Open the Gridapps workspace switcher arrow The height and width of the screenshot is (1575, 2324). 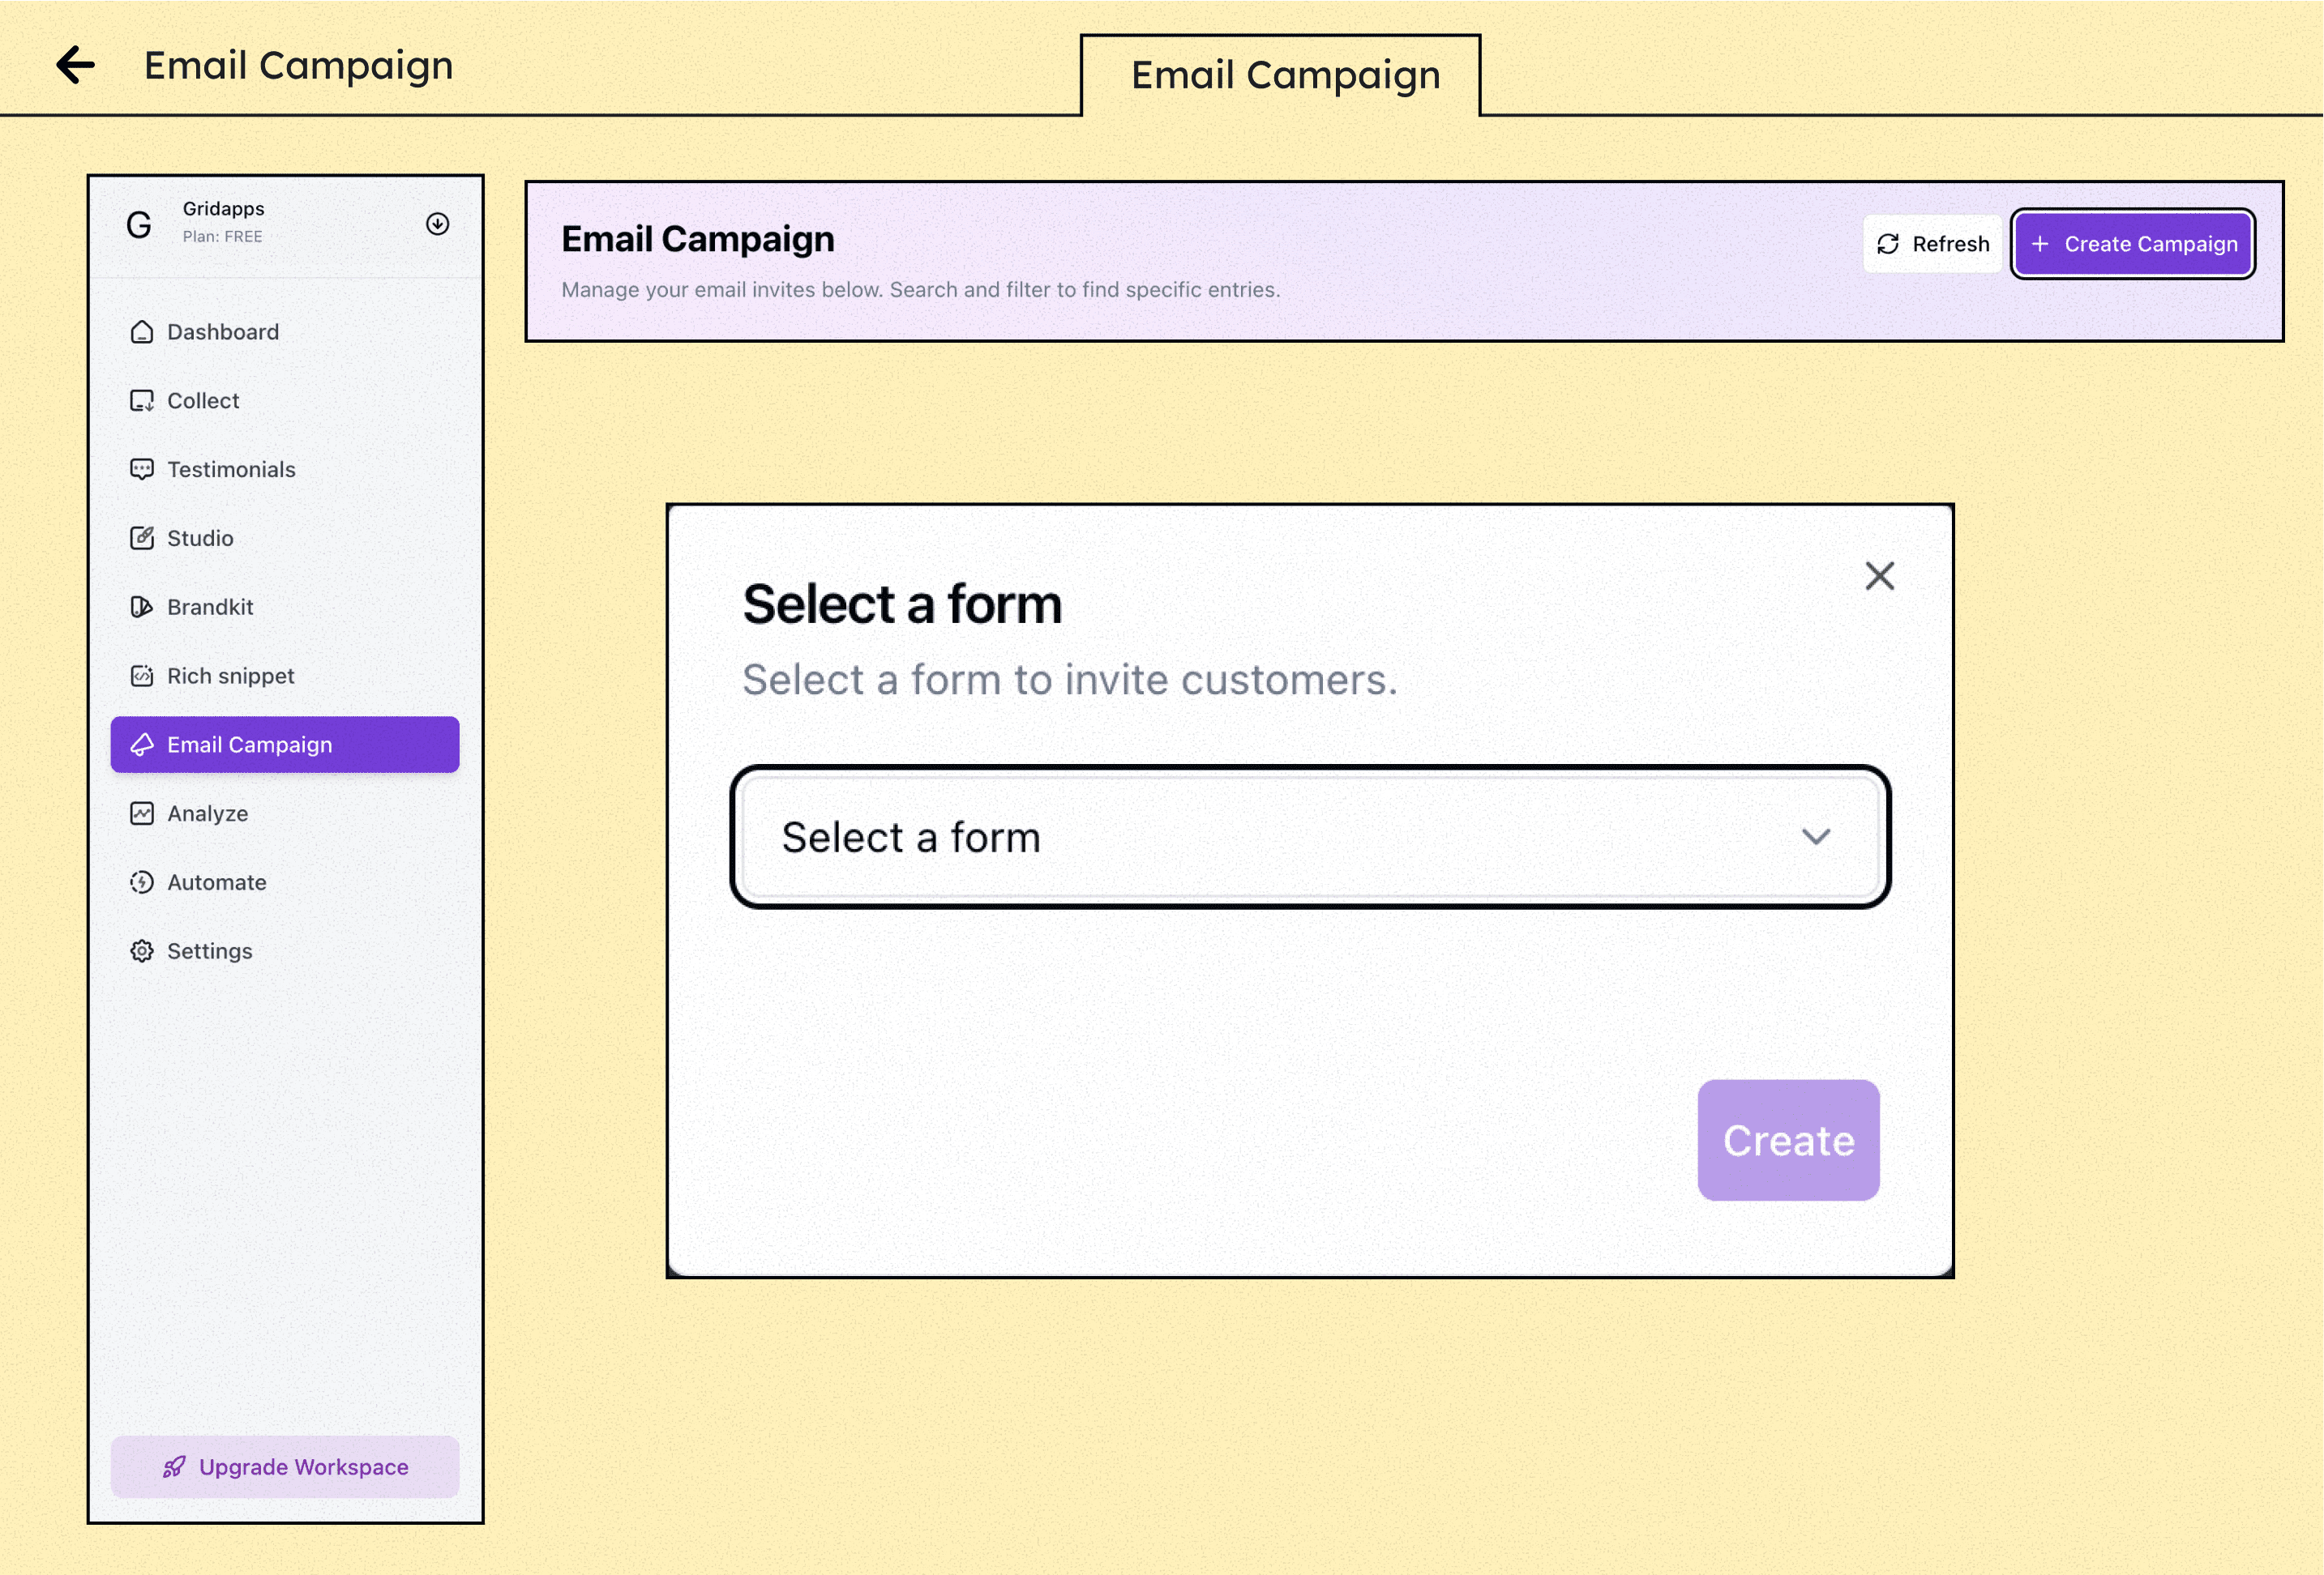[x=437, y=224]
